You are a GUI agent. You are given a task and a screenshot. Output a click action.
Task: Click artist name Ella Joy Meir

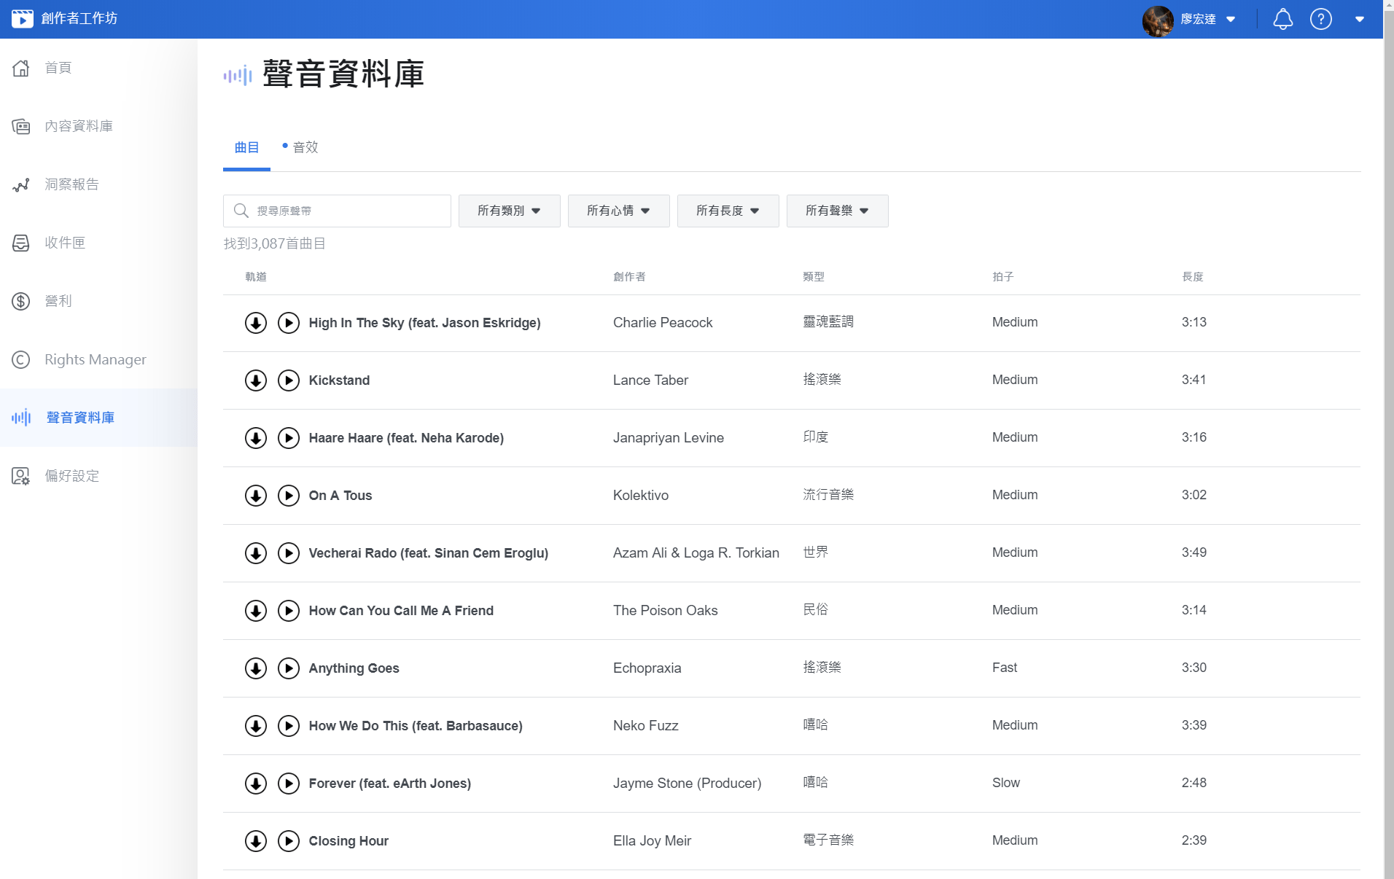[653, 840]
